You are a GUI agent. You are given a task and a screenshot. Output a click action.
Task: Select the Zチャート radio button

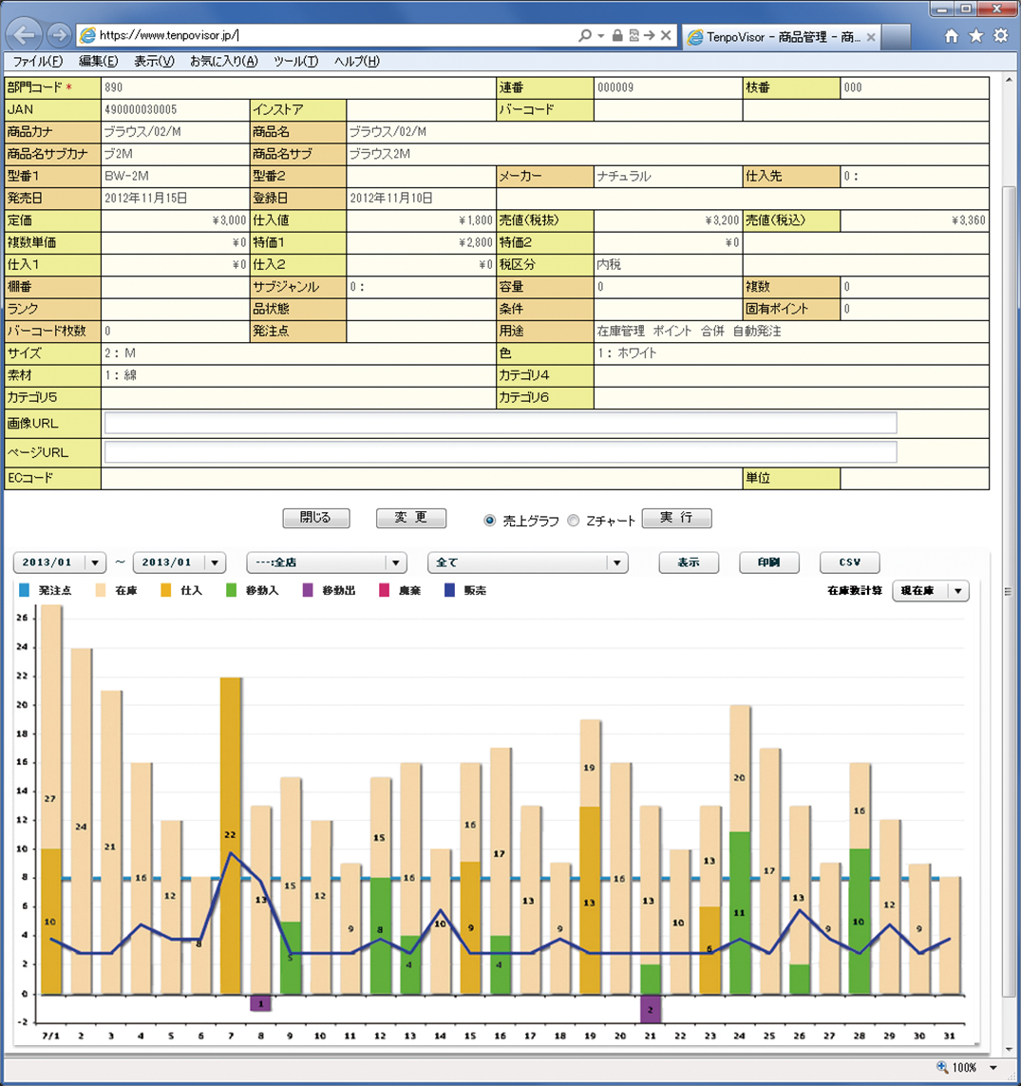point(573,521)
